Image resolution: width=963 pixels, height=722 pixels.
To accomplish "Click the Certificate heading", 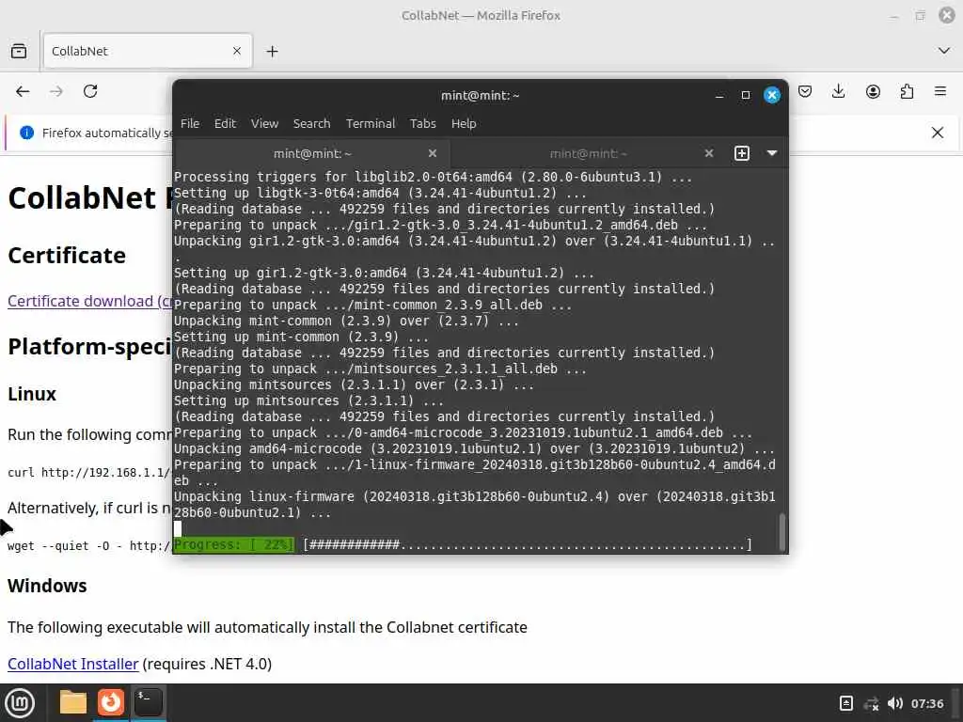I will (x=67, y=256).
